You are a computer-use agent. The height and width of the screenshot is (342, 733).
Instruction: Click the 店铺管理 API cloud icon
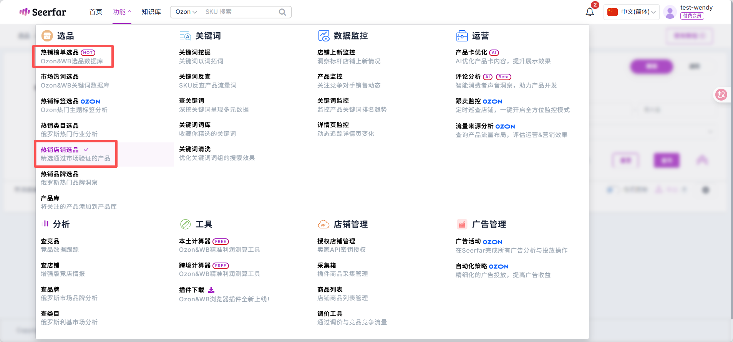point(323,225)
